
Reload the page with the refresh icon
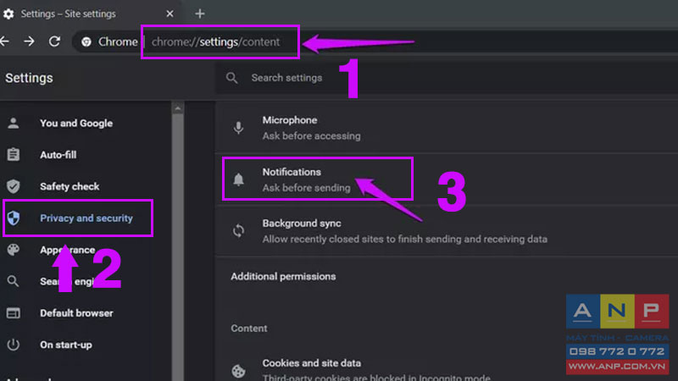click(x=54, y=41)
